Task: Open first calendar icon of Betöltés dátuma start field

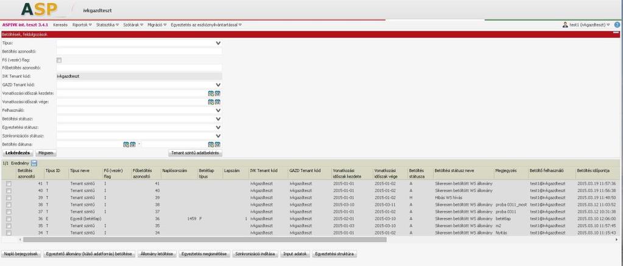Action: (126, 144)
